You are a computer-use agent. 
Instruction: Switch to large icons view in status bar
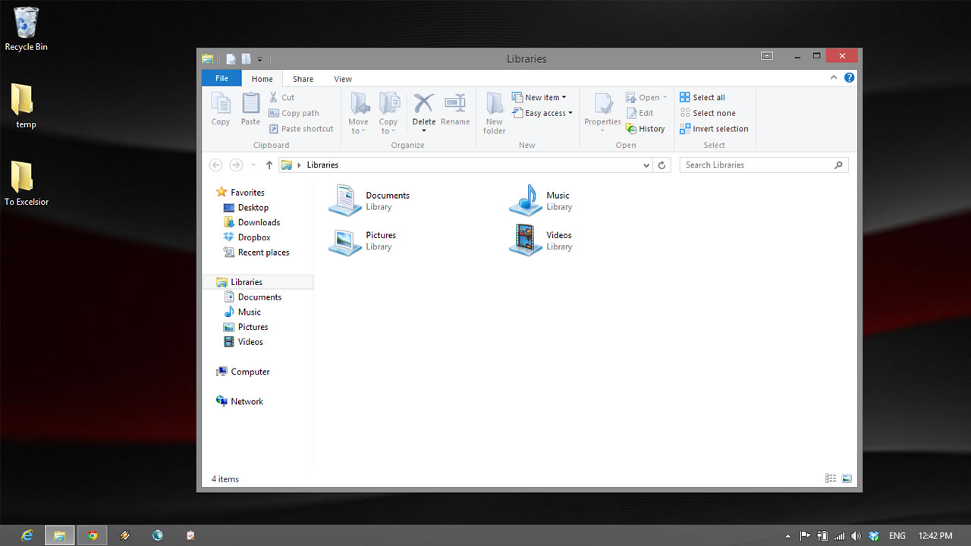(x=847, y=479)
